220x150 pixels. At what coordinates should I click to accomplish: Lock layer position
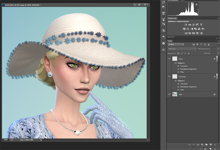point(185,53)
